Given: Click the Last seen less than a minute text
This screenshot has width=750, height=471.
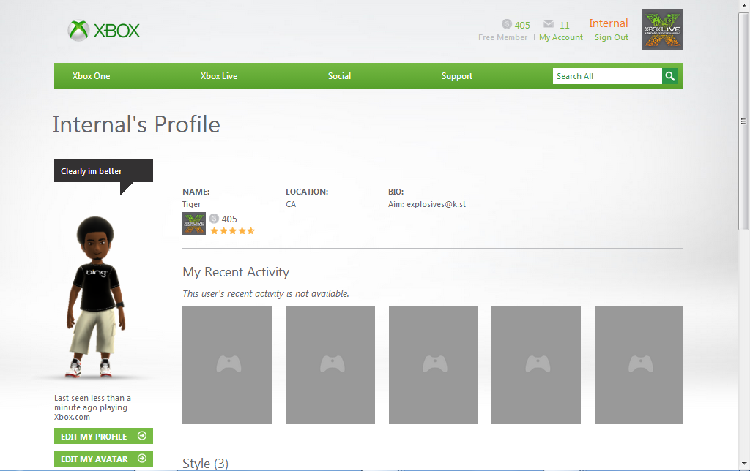Looking at the screenshot, I should point(92,407).
